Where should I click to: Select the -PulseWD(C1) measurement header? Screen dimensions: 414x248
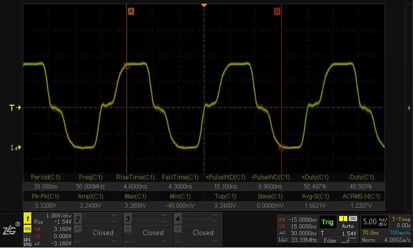270,177
